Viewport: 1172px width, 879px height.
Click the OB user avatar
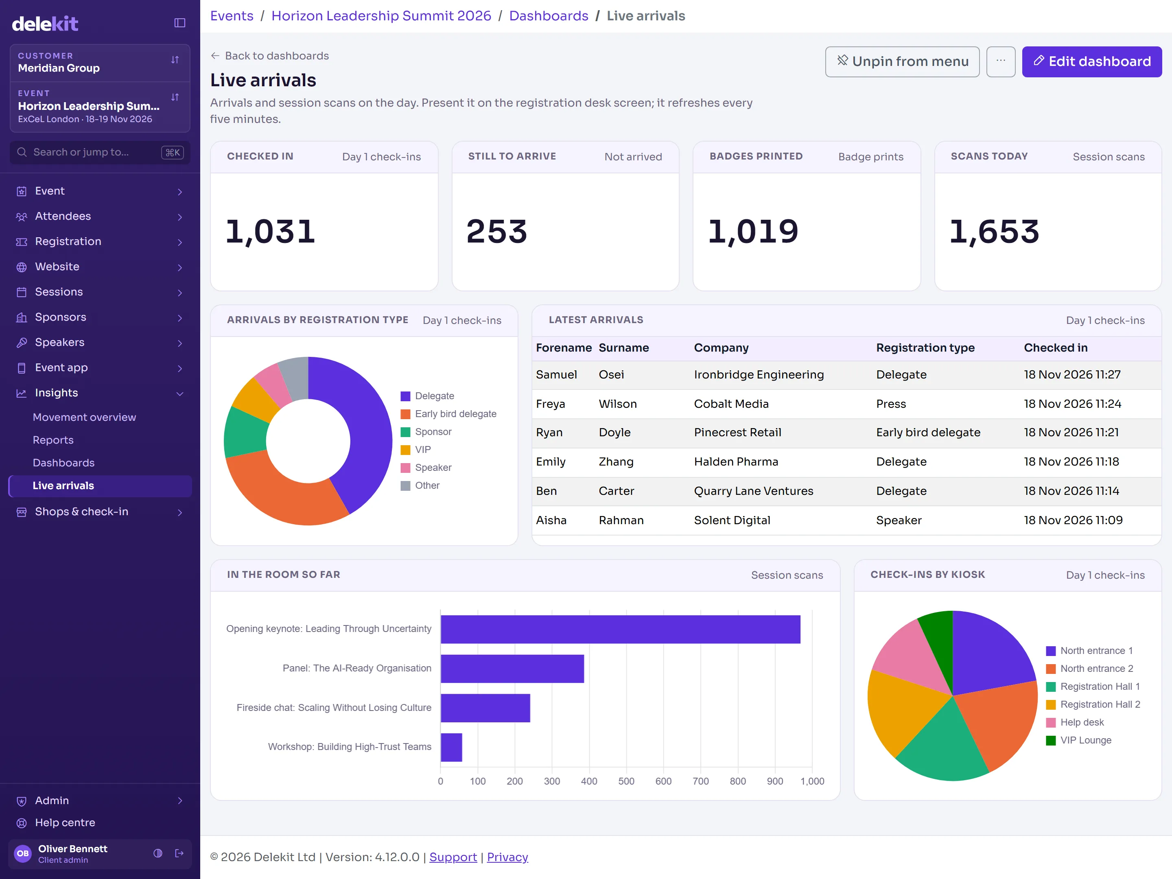pyautogui.click(x=23, y=853)
